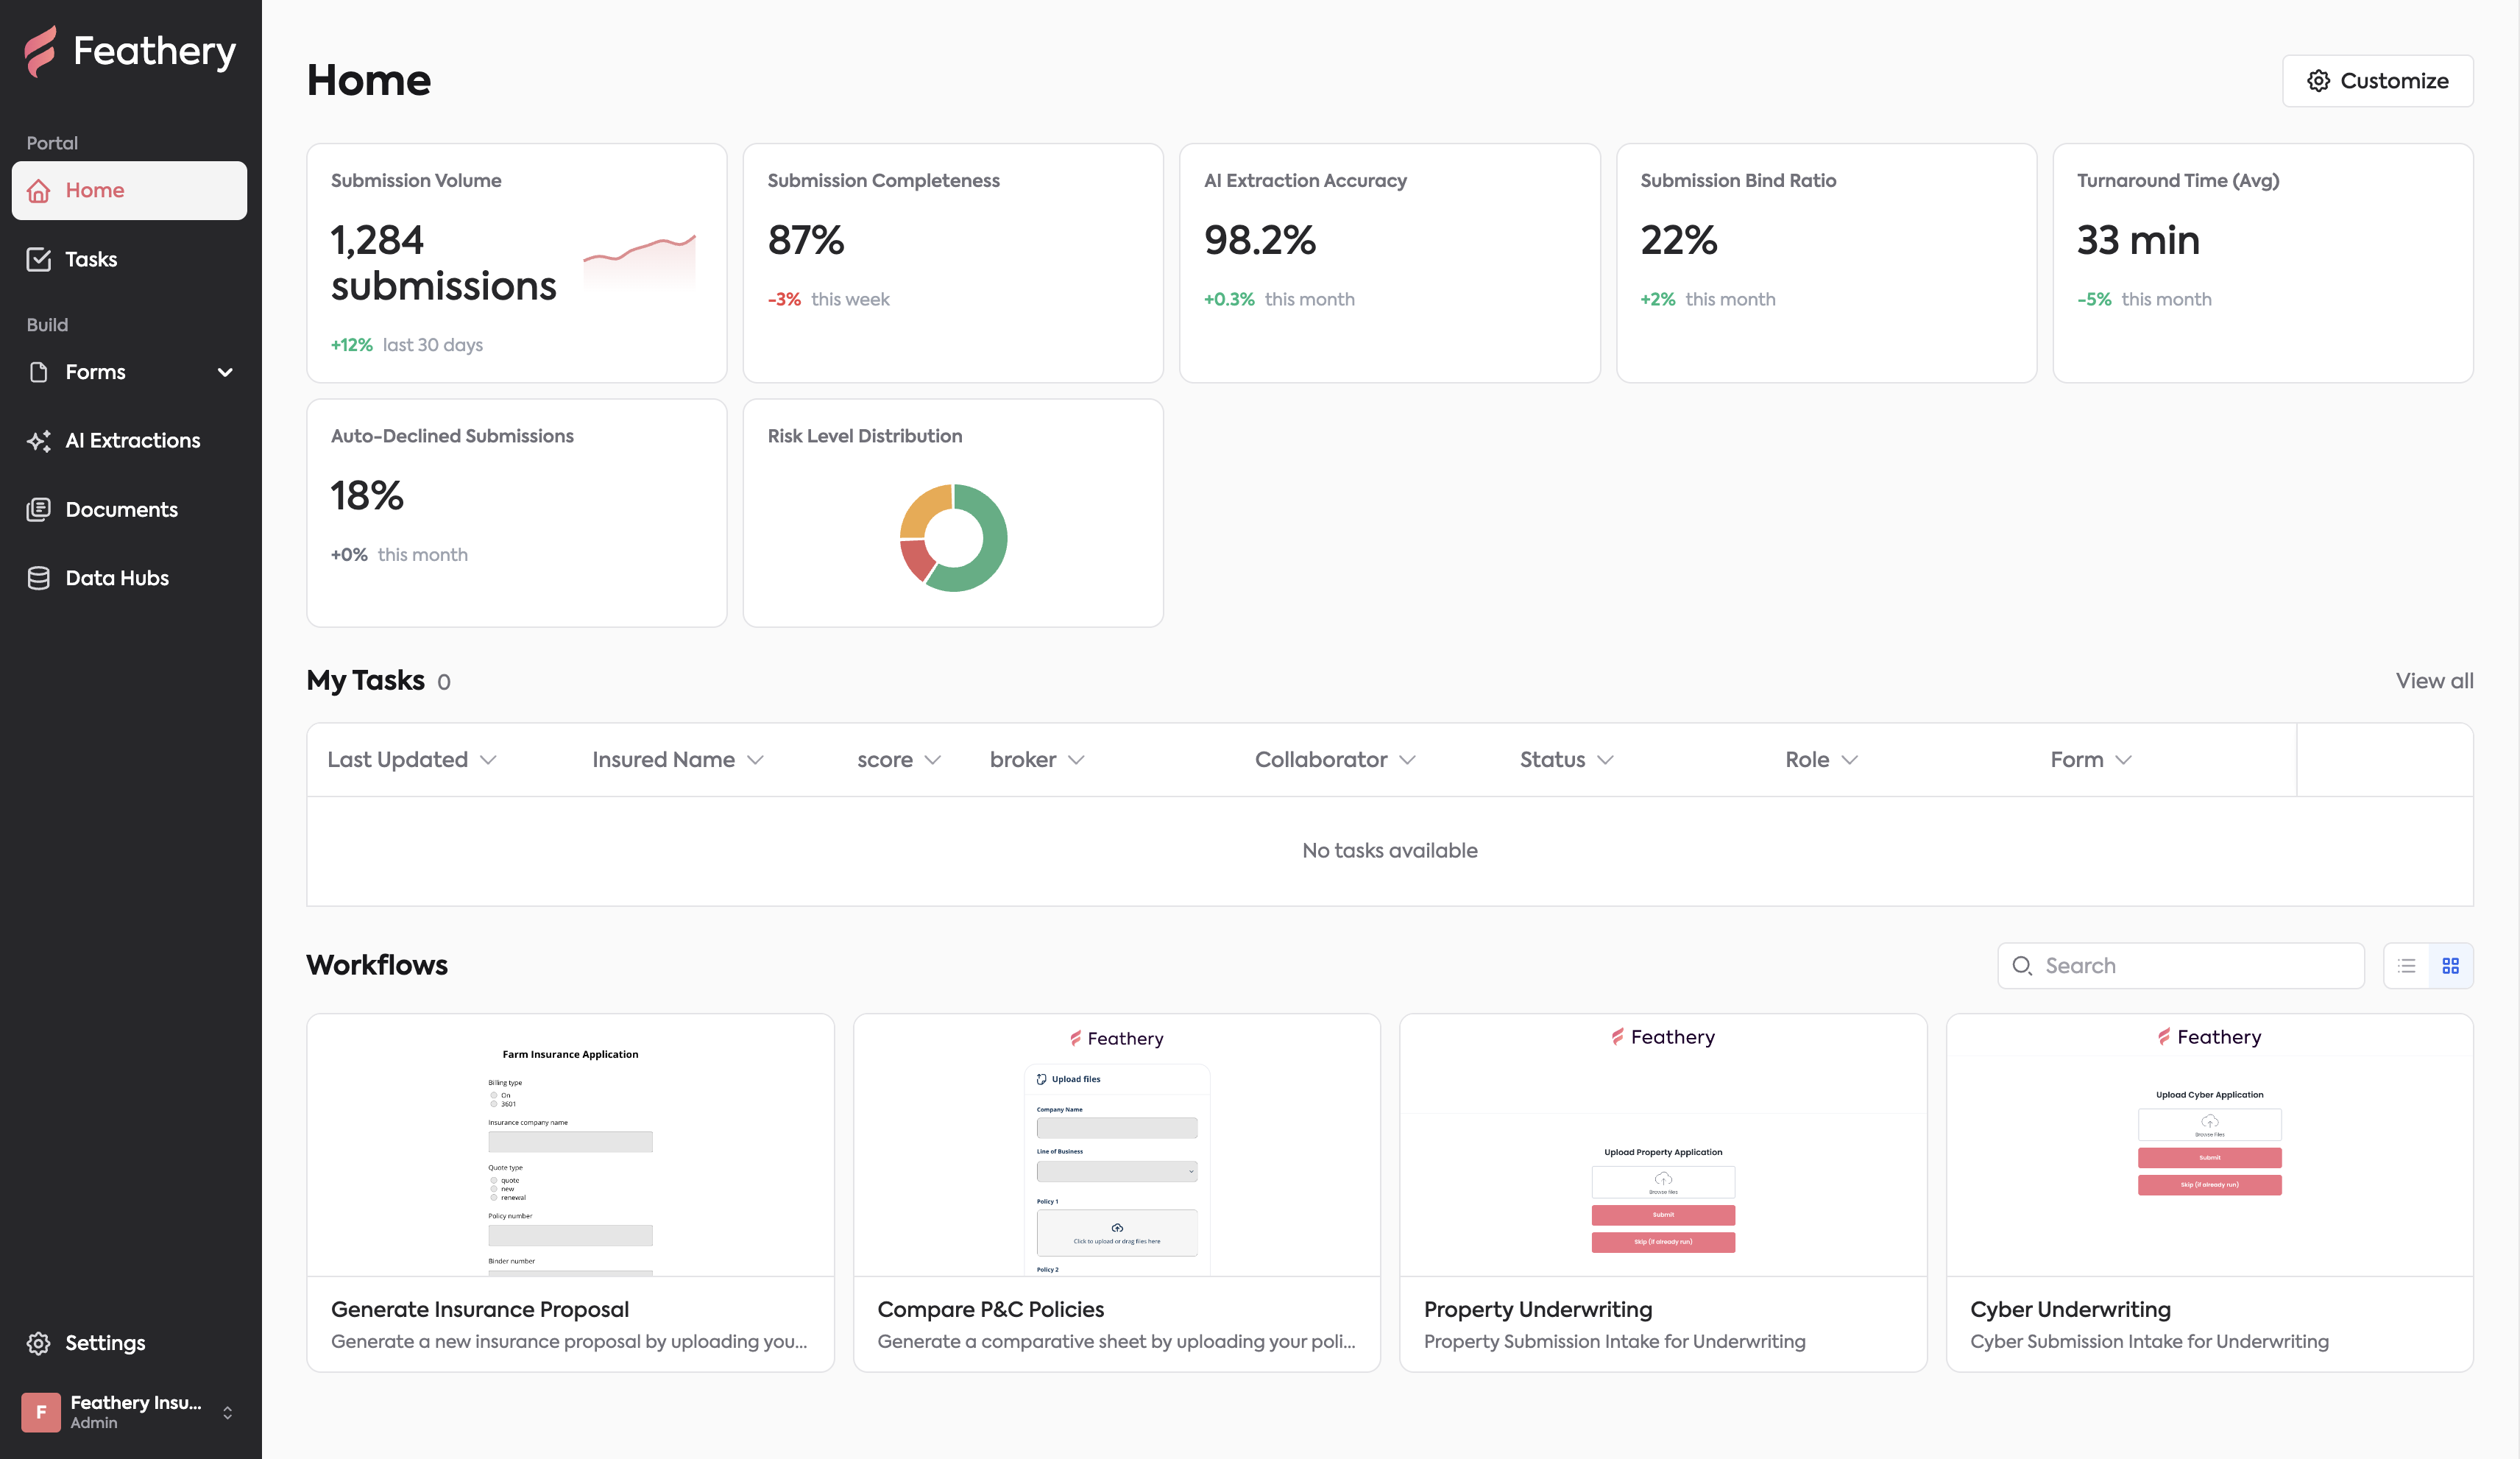
Task: Navigate to Data Hubs
Action: click(x=129, y=578)
